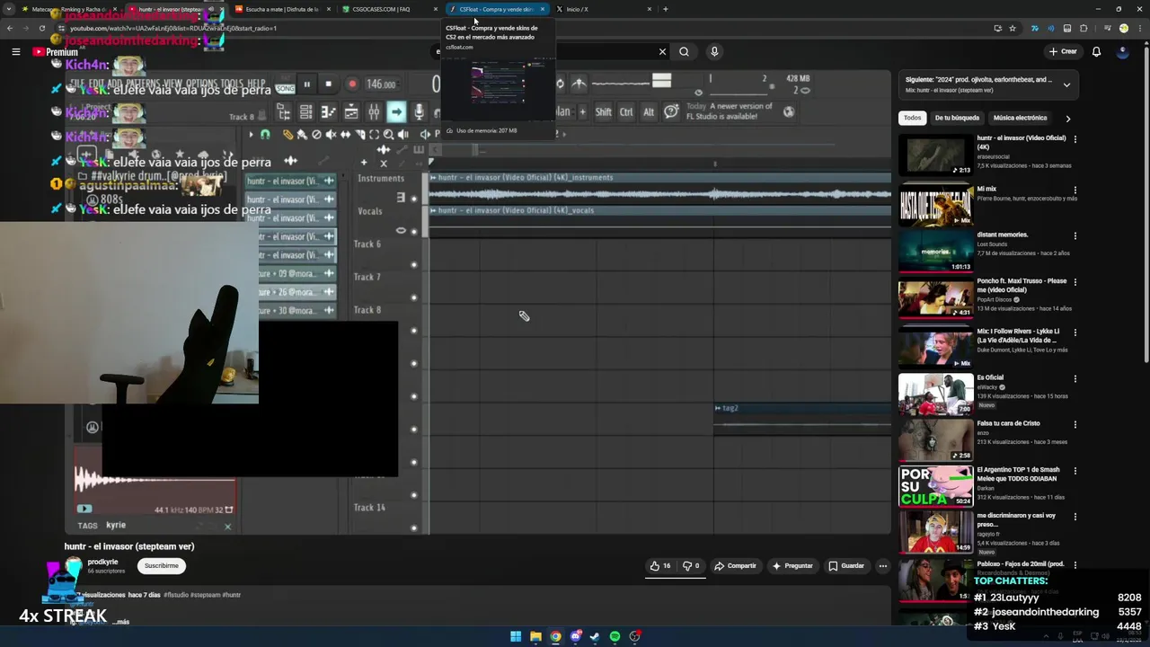Image resolution: width=1150 pixels, height=647 pixels.
Task: Open Spotify from the taskbar
Action: coord(615,636)
